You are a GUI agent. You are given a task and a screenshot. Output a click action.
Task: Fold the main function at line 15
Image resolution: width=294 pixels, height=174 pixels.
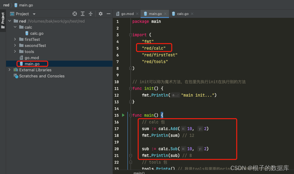131,115
